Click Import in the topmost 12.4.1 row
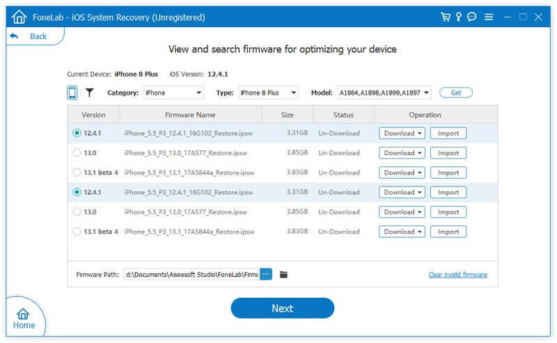The image size is (557, 343). pos(448,133)
